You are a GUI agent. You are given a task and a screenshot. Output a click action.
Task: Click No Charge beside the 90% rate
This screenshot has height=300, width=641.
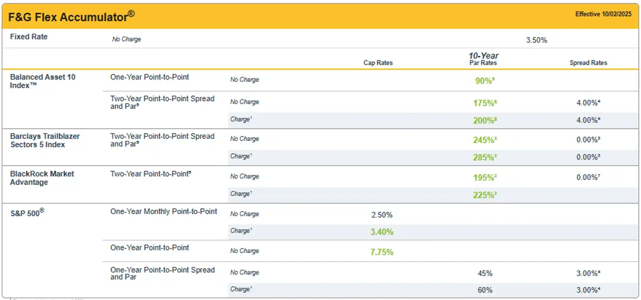tap(245, 80)
